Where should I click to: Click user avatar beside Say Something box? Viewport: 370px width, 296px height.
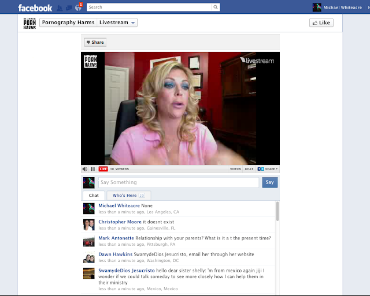click(x=89, y=183)
